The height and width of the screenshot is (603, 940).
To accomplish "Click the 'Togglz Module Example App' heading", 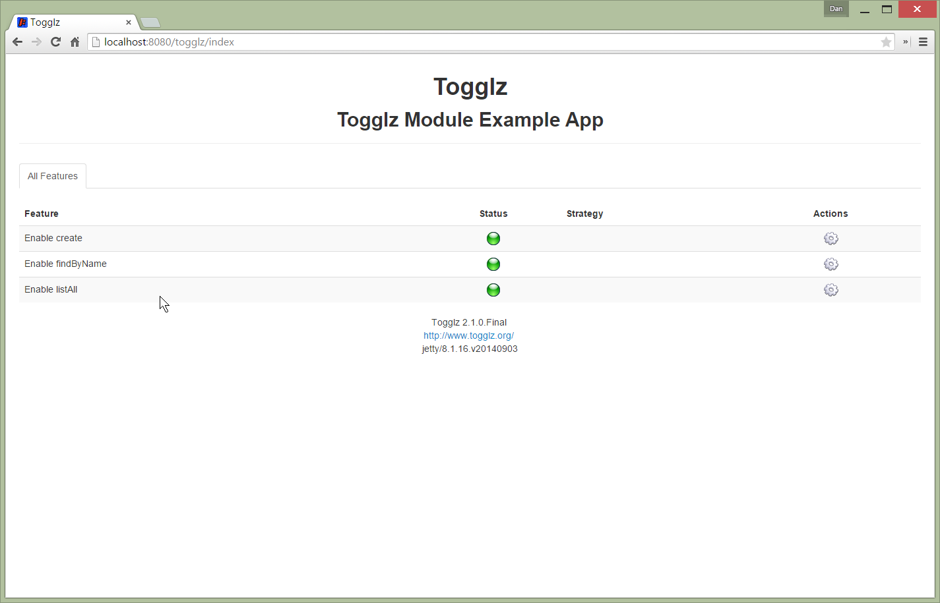I will 470,120.
